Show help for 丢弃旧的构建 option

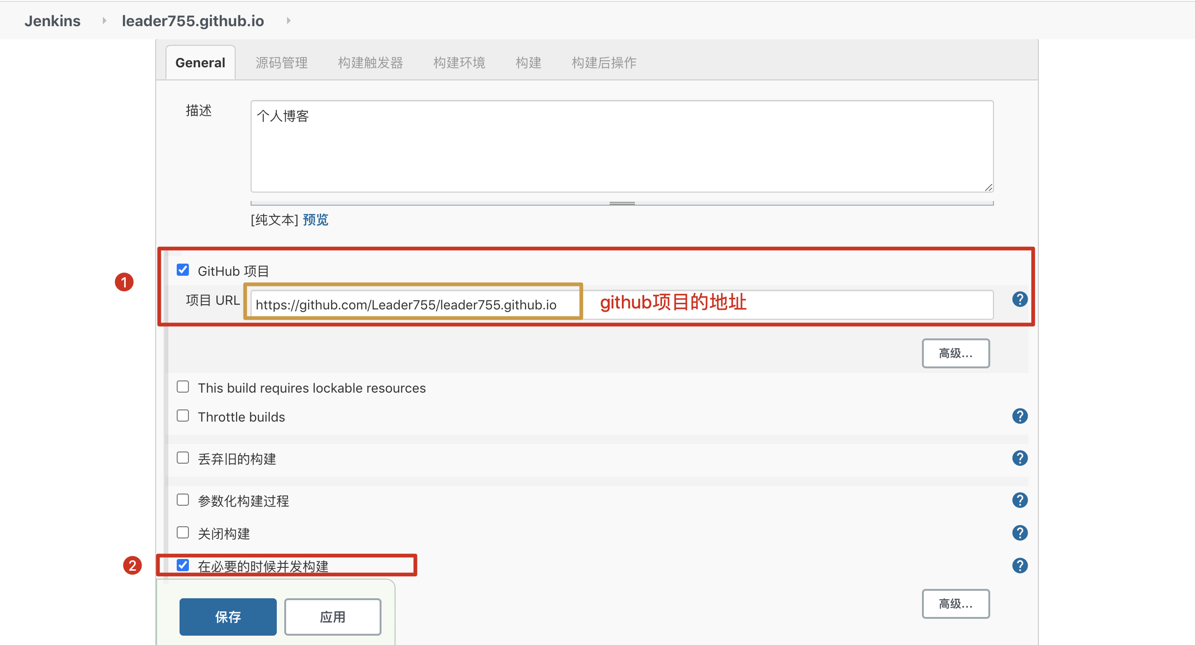[1019, 458]
